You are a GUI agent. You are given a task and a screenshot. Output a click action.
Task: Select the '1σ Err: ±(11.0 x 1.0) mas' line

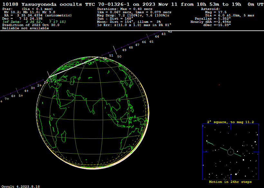tap(134, 25)
